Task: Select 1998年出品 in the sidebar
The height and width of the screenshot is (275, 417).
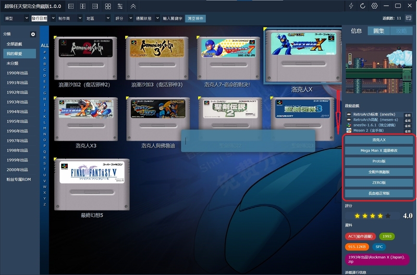Action: (x=19, y=151)
